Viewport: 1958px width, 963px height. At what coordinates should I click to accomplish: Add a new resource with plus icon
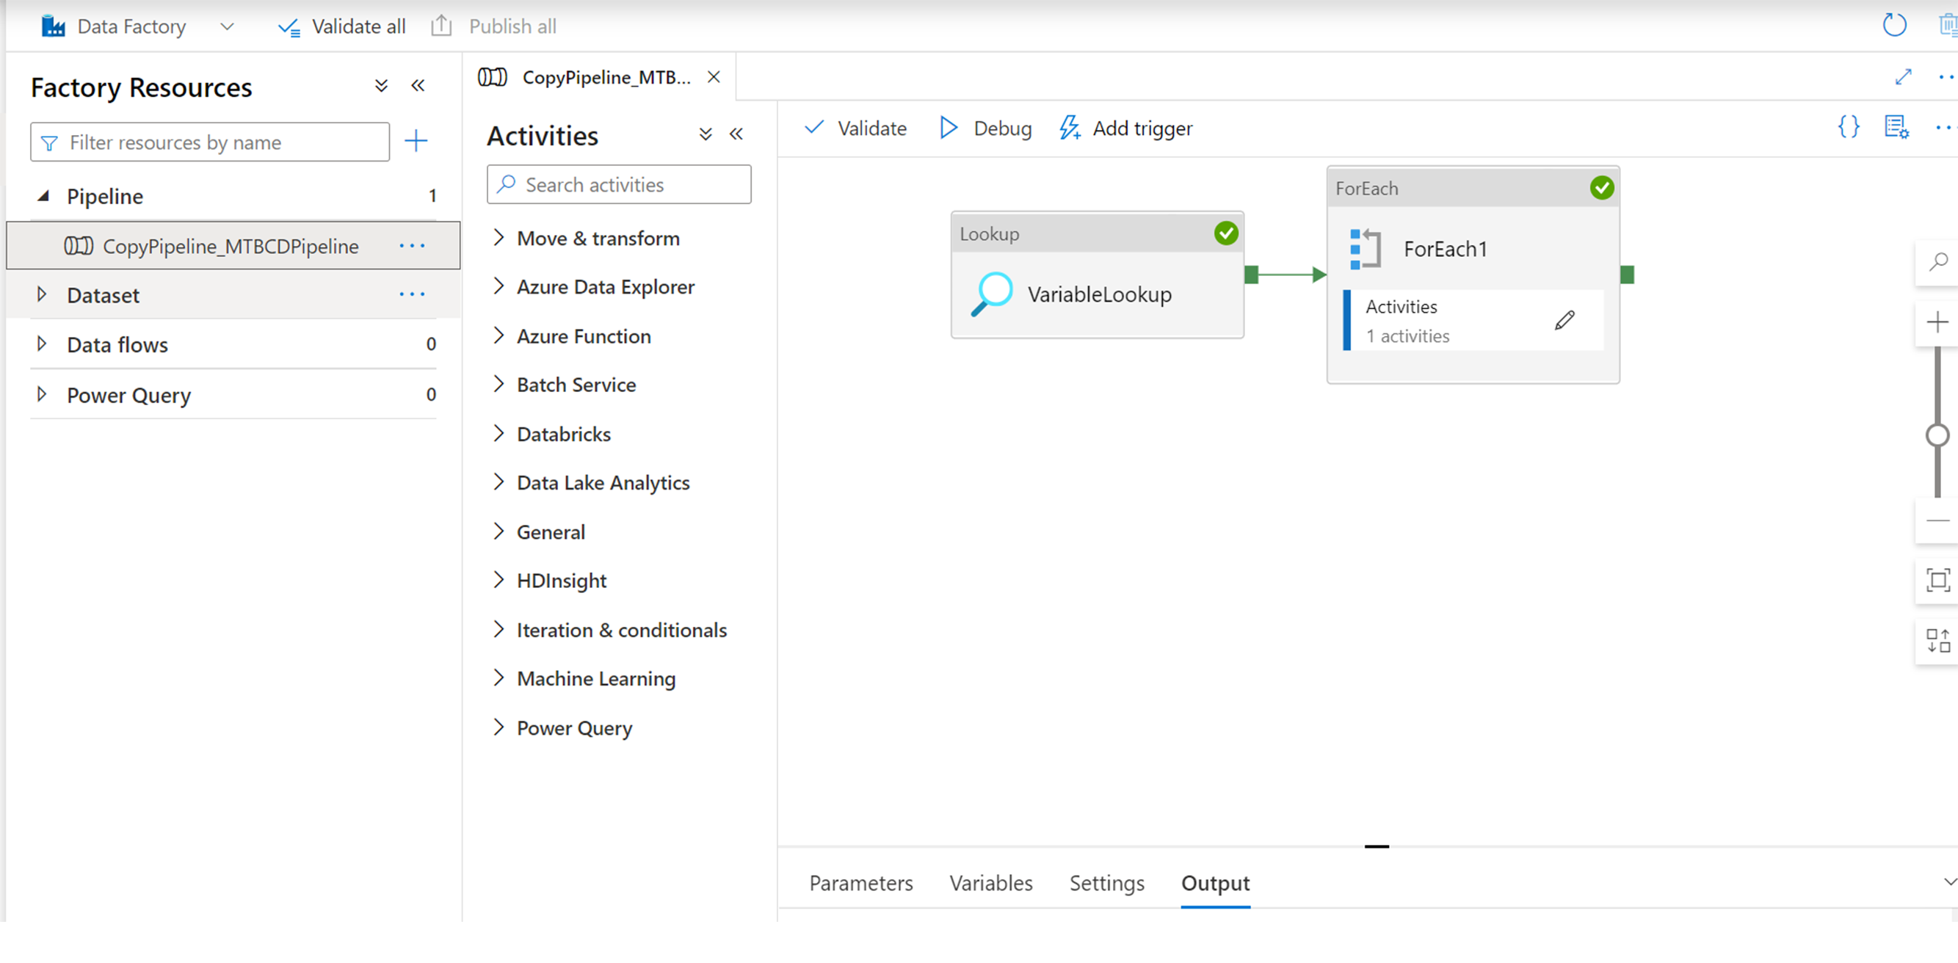click(x=416, y=141)
